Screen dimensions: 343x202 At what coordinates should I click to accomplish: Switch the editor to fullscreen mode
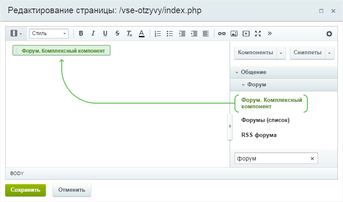(x=258, y=33)
